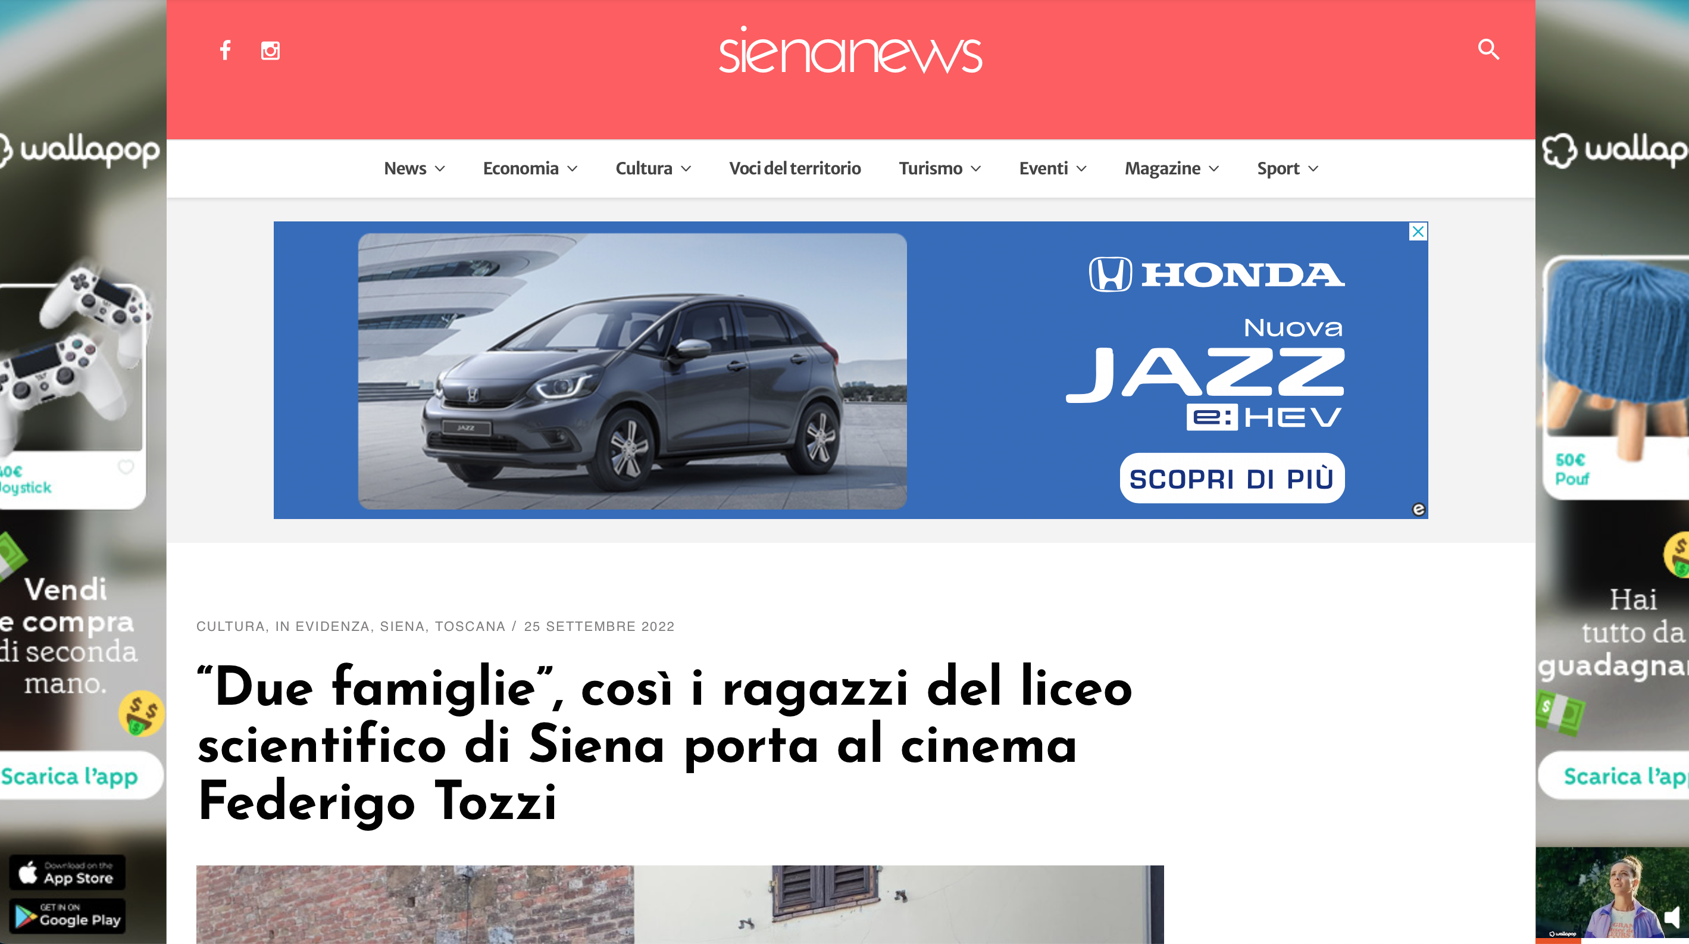Screen dimensions: 1689x944
Task: Open the Turismo menu item
Action: click(x=940, y=168)
